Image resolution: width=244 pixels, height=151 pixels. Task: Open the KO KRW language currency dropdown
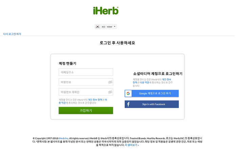click(x=106, y=27)
